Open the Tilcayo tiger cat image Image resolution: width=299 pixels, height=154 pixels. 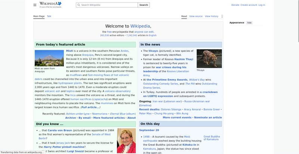point(209,58)
